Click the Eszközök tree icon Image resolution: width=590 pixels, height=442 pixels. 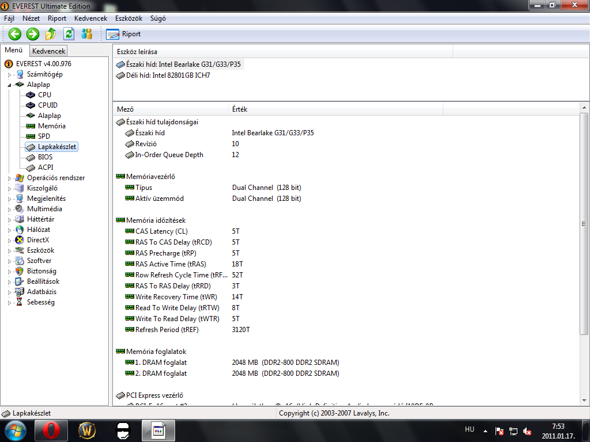click(x=19, y=250)
